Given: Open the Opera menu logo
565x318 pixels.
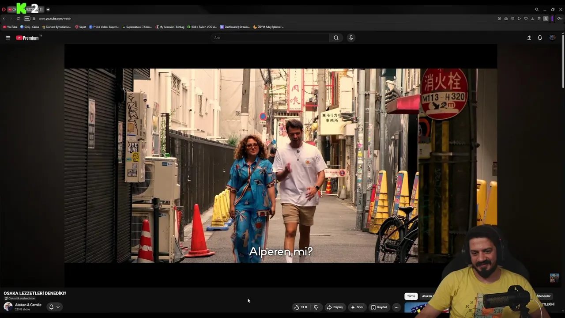Looking at the screenshot, I should click(x=4, y=9).
